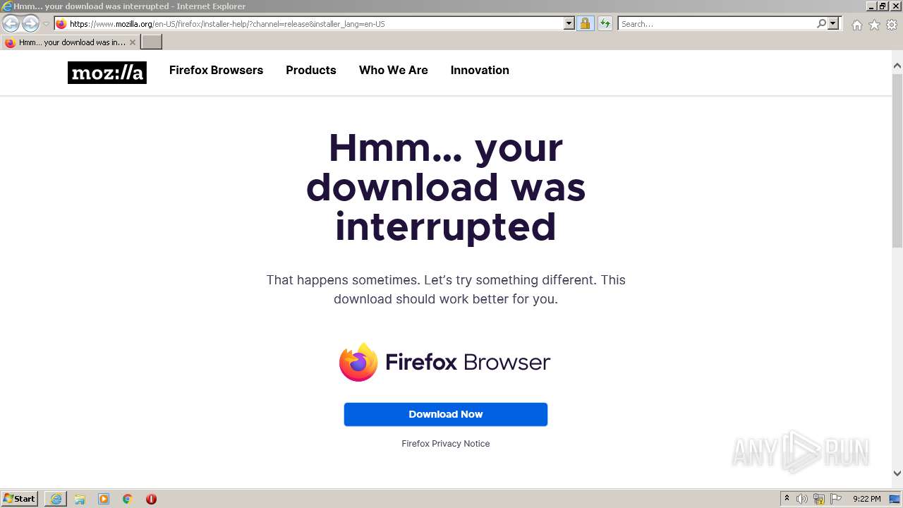This screenshot has height=508, width=903.
Task: Launch the media player taskbar icon
Action: pos(104,499)
